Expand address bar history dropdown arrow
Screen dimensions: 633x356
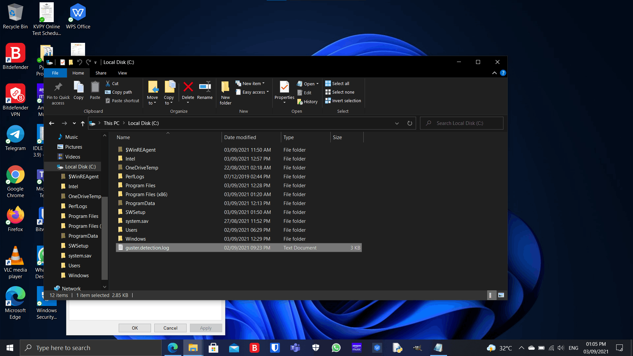pos(397,123)
